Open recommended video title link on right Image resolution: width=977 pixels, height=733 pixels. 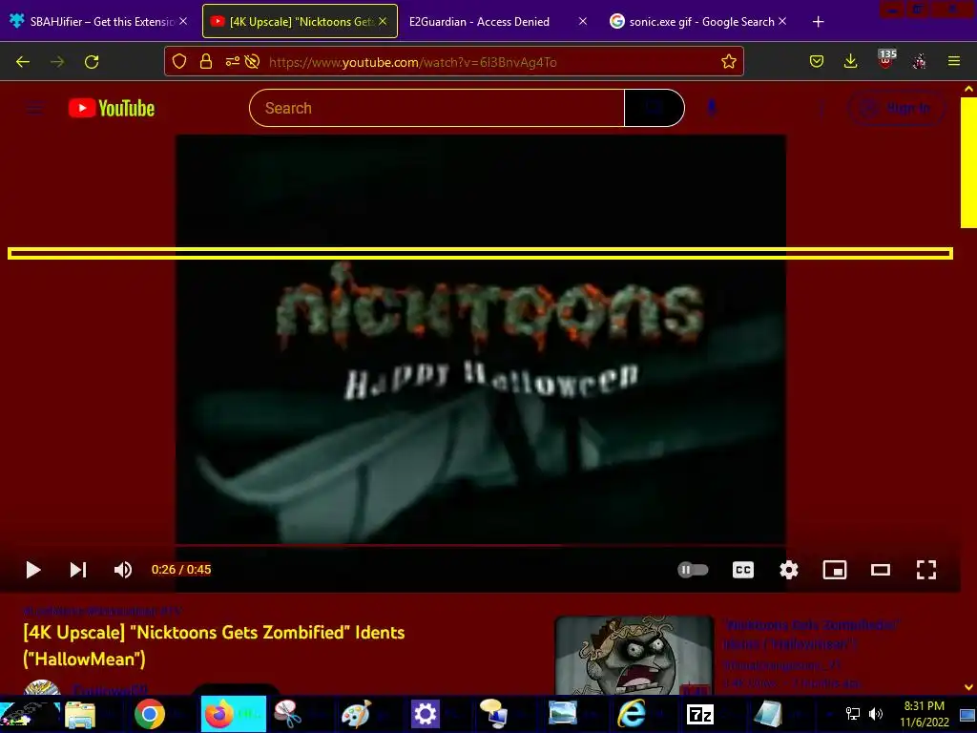(811, 634)
